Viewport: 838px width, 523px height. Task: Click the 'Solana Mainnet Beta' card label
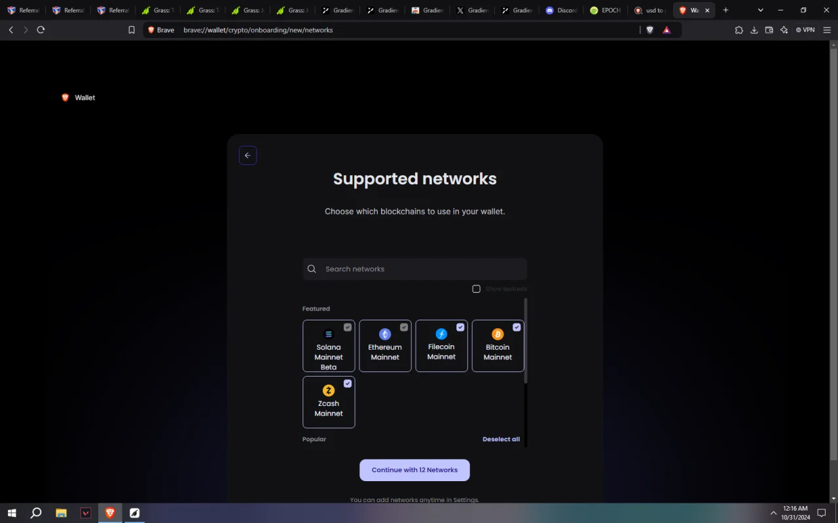(x=329, y=357)
